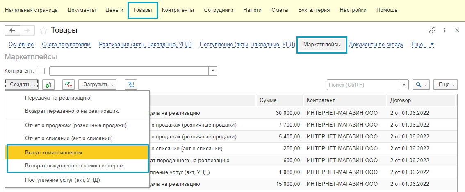Expand the Контрагент combo box dropdown
The width and height of the screenshot is (465, 192).
click(x=212, y=71)
